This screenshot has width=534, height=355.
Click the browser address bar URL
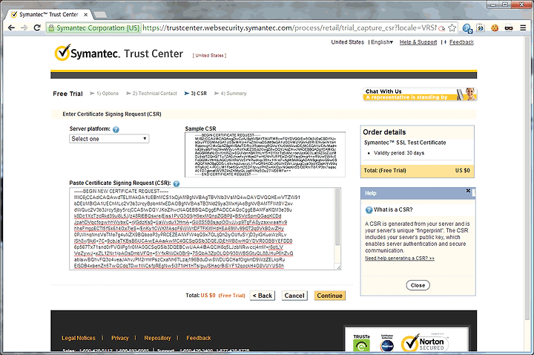pos(289,28)
